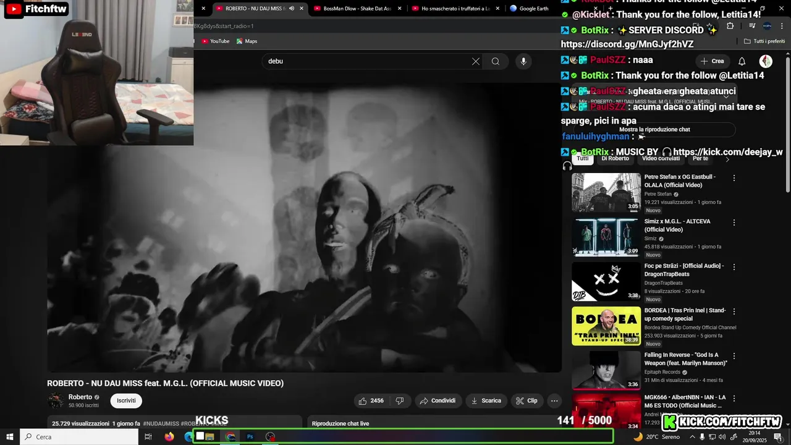The width and height of the screenshot is (791, 445).
Task: Open the Windows Start menu
Action: click(10, 436)
